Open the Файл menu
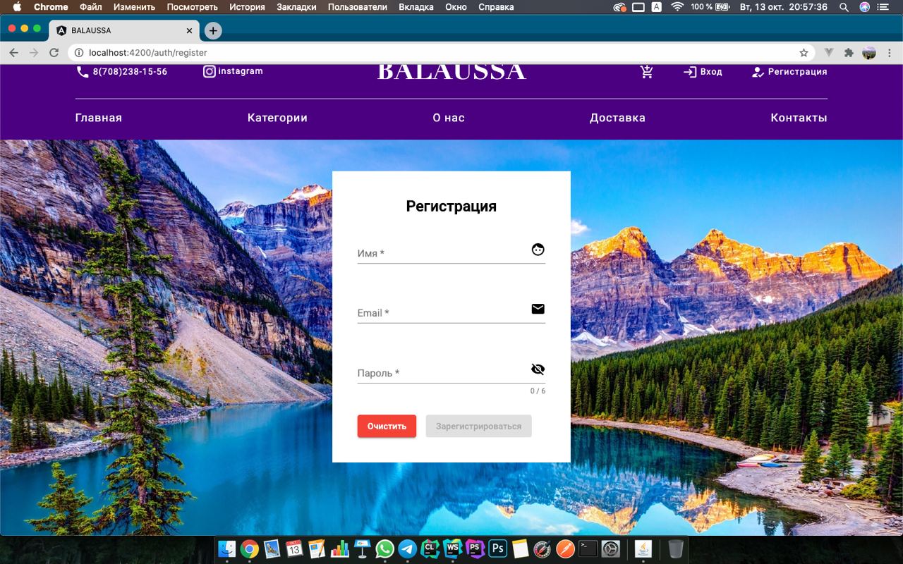This screenshot has height=564, width=903. (x=91, y=7)
